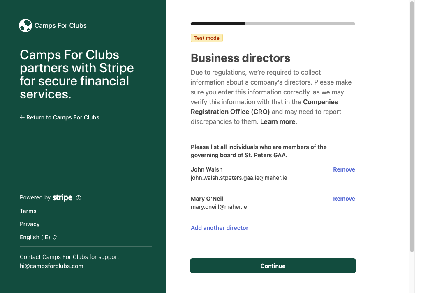Open the Learn more link
The width and height of the screenshot is (421, 293).
tap(278, 122)
